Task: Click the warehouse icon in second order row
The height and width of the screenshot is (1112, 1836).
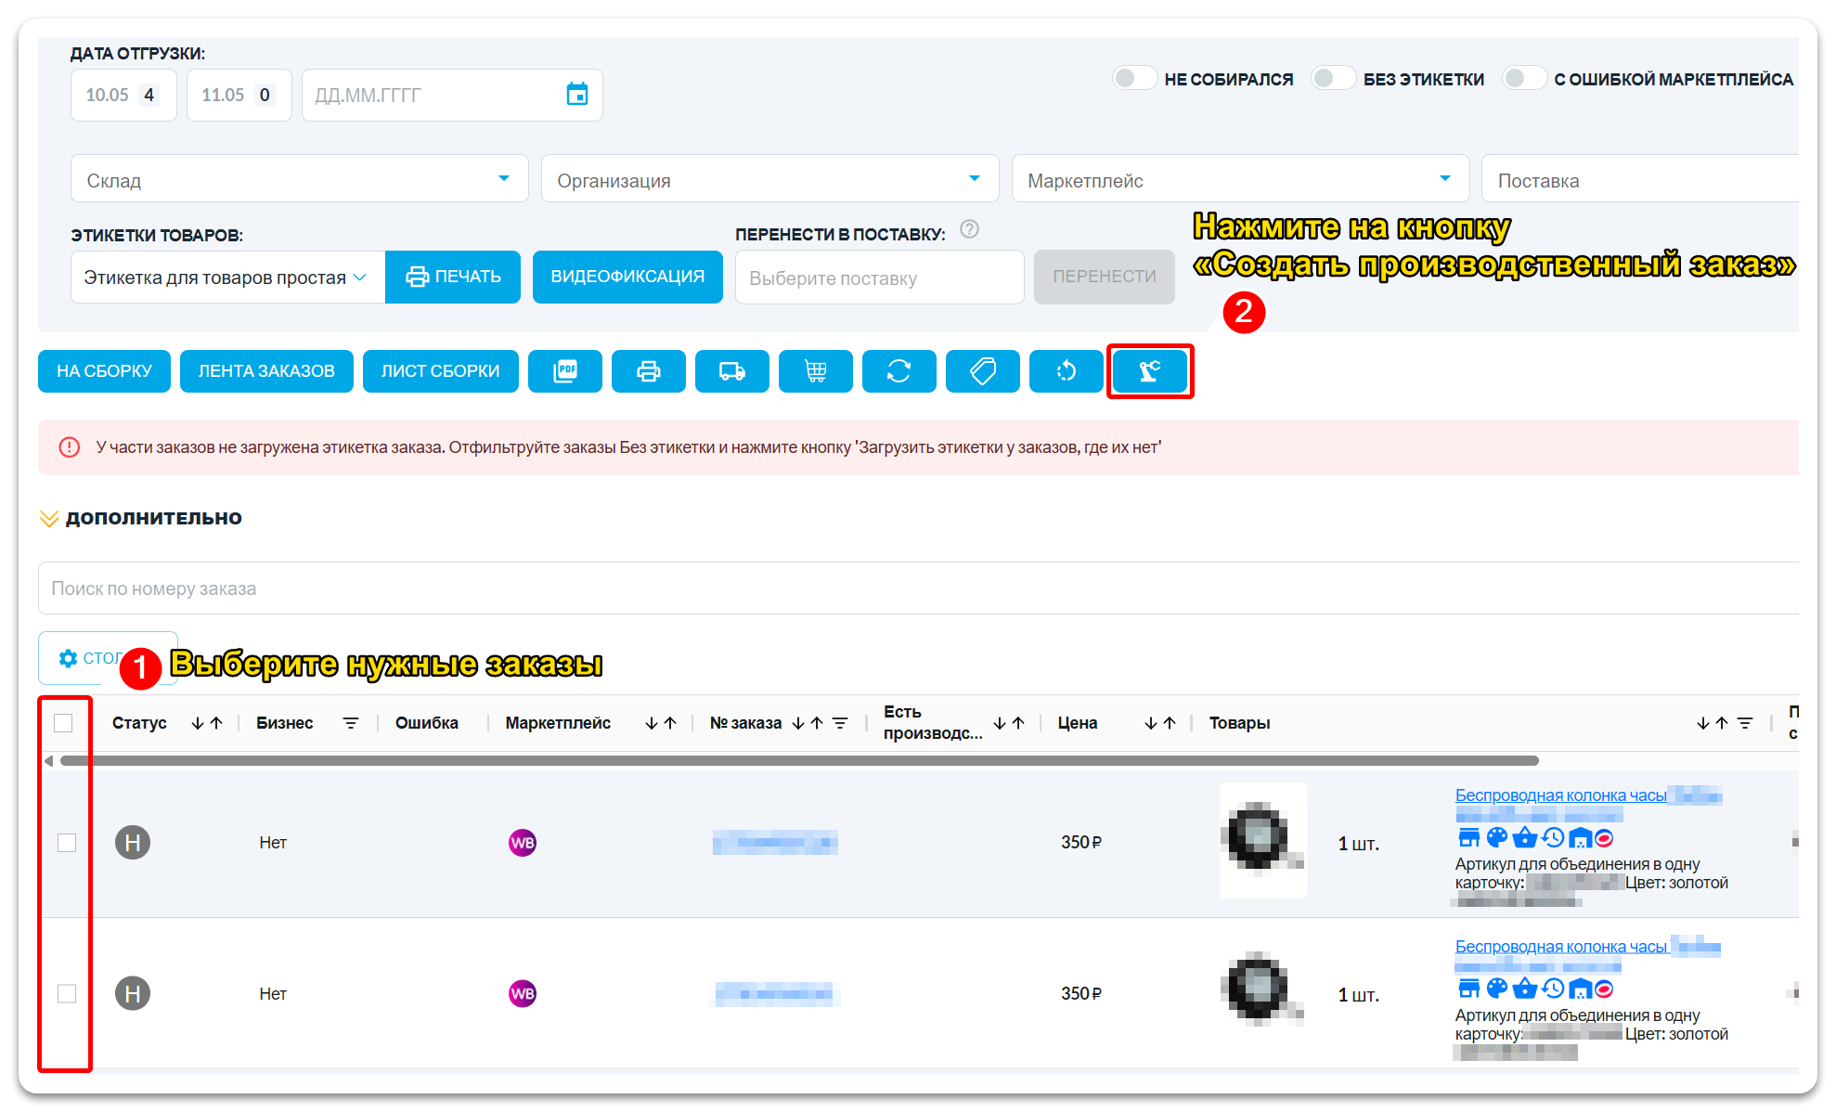Action: pos(1580,989)
